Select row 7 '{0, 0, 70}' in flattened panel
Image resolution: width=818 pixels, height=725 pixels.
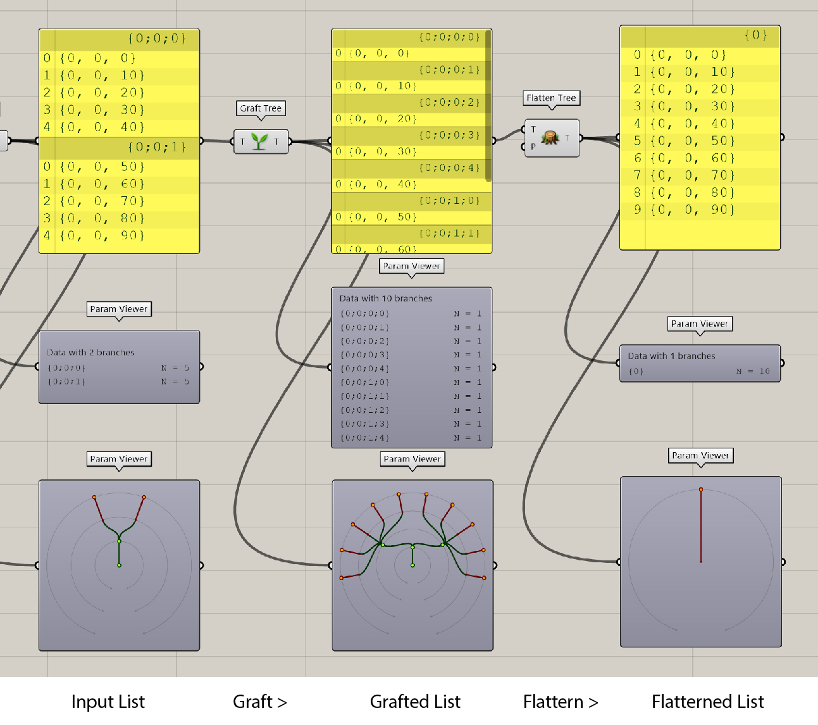[700, 176]
